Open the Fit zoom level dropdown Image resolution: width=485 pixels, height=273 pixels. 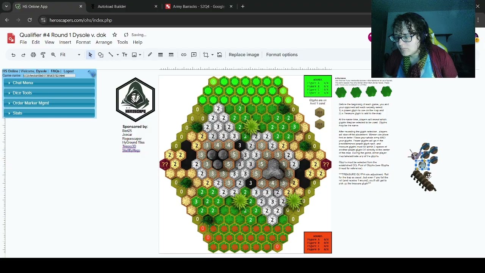(70, 55)
